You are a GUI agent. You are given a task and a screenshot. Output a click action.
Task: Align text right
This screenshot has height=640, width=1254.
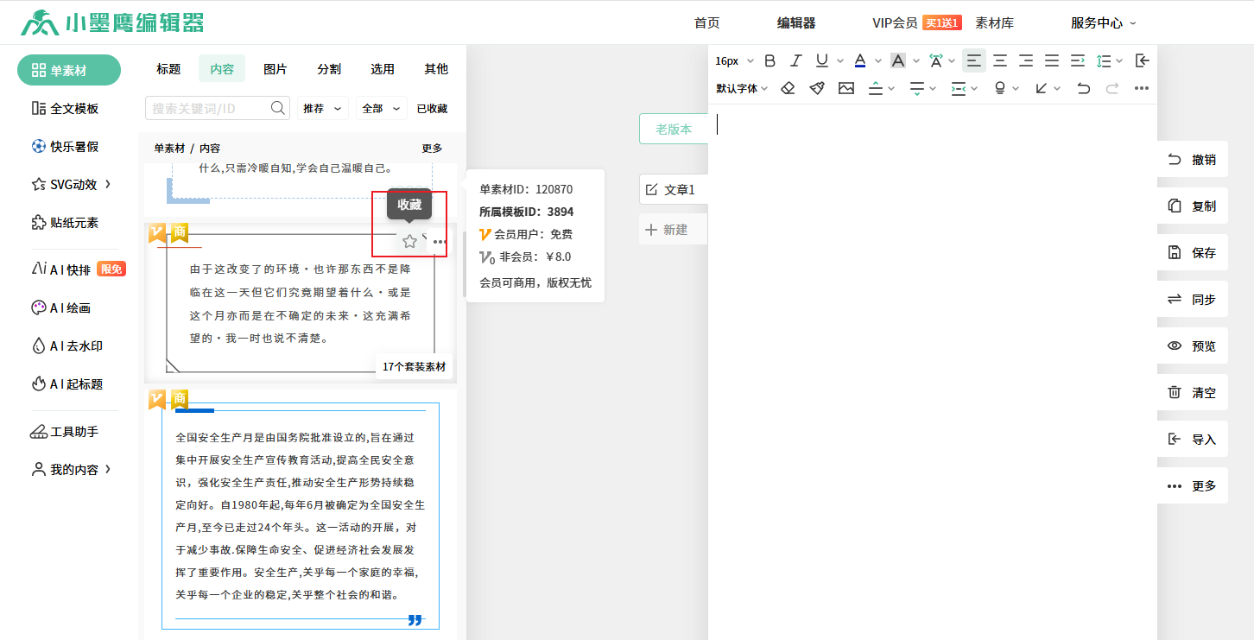pos(1026,60)
